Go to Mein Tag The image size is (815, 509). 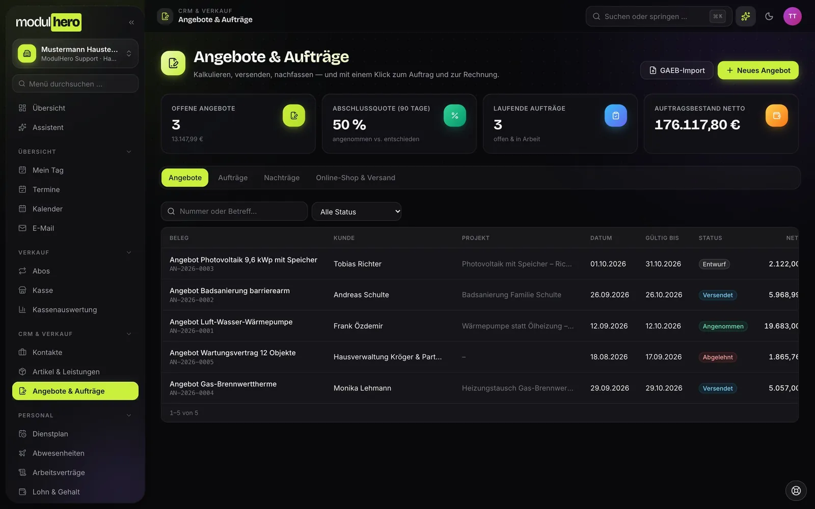(75, 170)
